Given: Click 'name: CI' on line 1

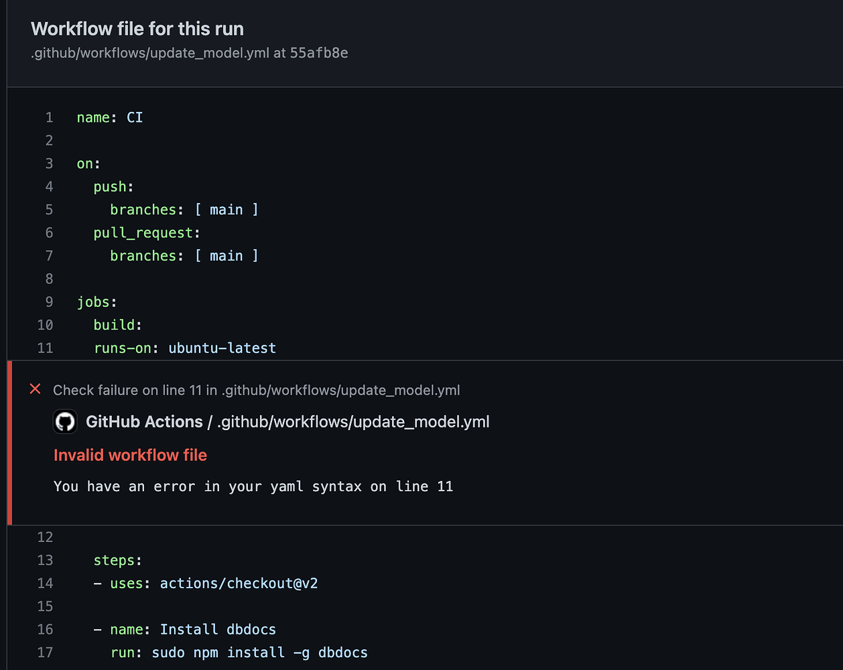Looking at the screenshot, I should (110, 117).
